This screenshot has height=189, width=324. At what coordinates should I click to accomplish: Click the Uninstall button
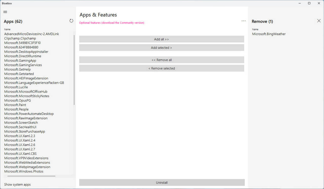coord(162,182)
